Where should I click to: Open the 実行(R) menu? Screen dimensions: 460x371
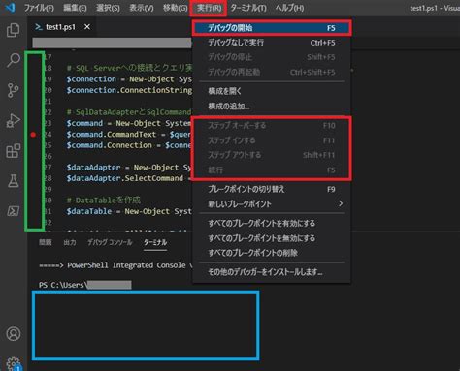coord(209,8)
